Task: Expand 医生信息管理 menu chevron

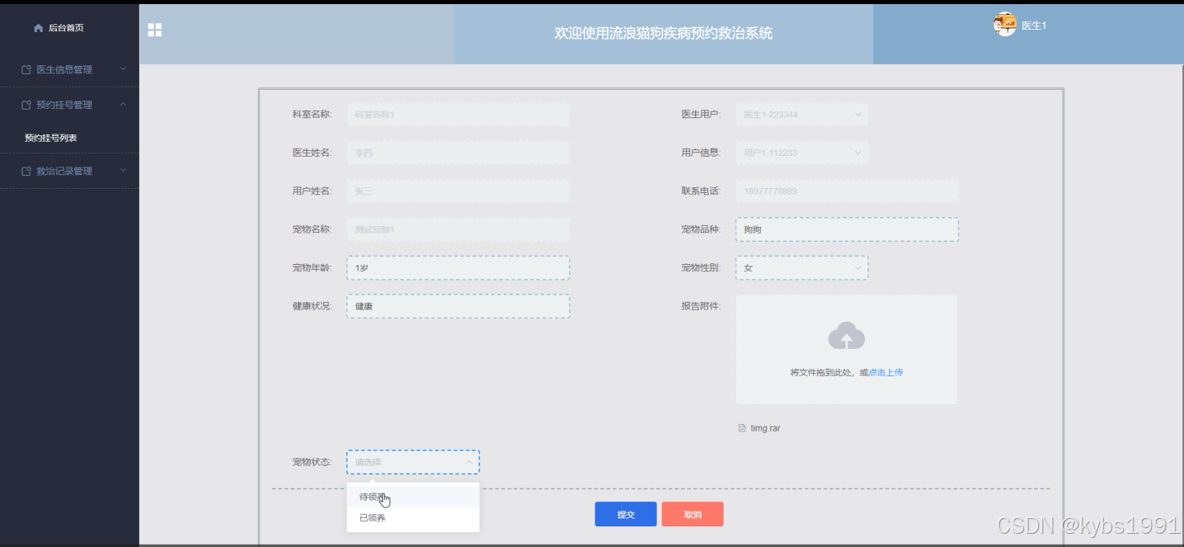Action: 123,69
